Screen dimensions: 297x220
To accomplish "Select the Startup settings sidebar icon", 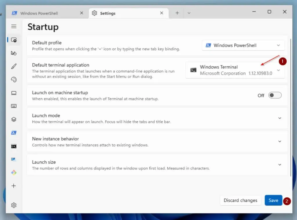I will click(14, 40).
